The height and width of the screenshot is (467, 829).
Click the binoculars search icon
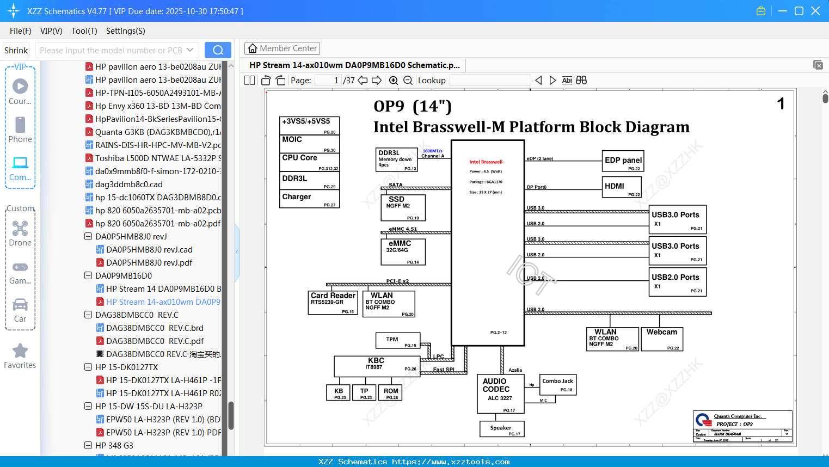(581, 80)
